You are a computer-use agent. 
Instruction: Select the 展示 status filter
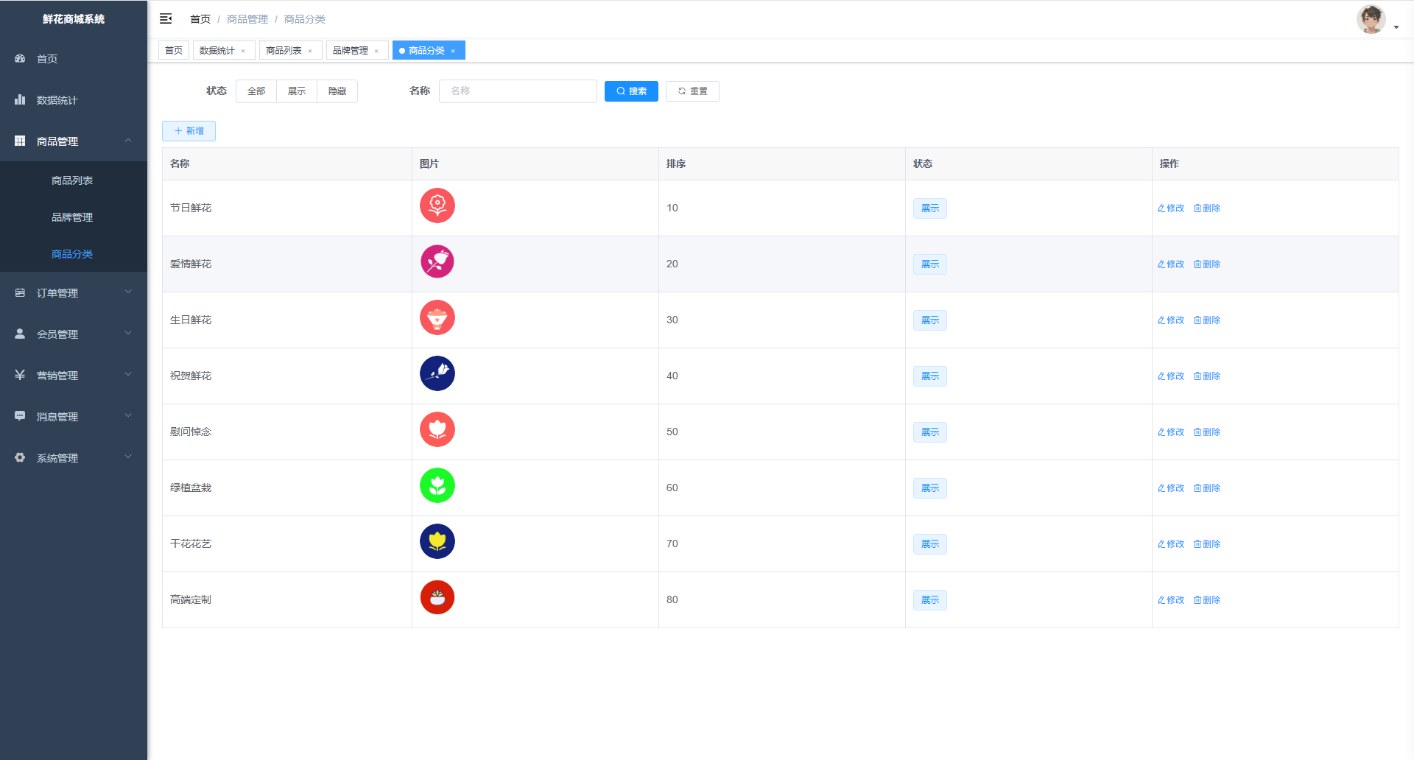tap(296, 91)
